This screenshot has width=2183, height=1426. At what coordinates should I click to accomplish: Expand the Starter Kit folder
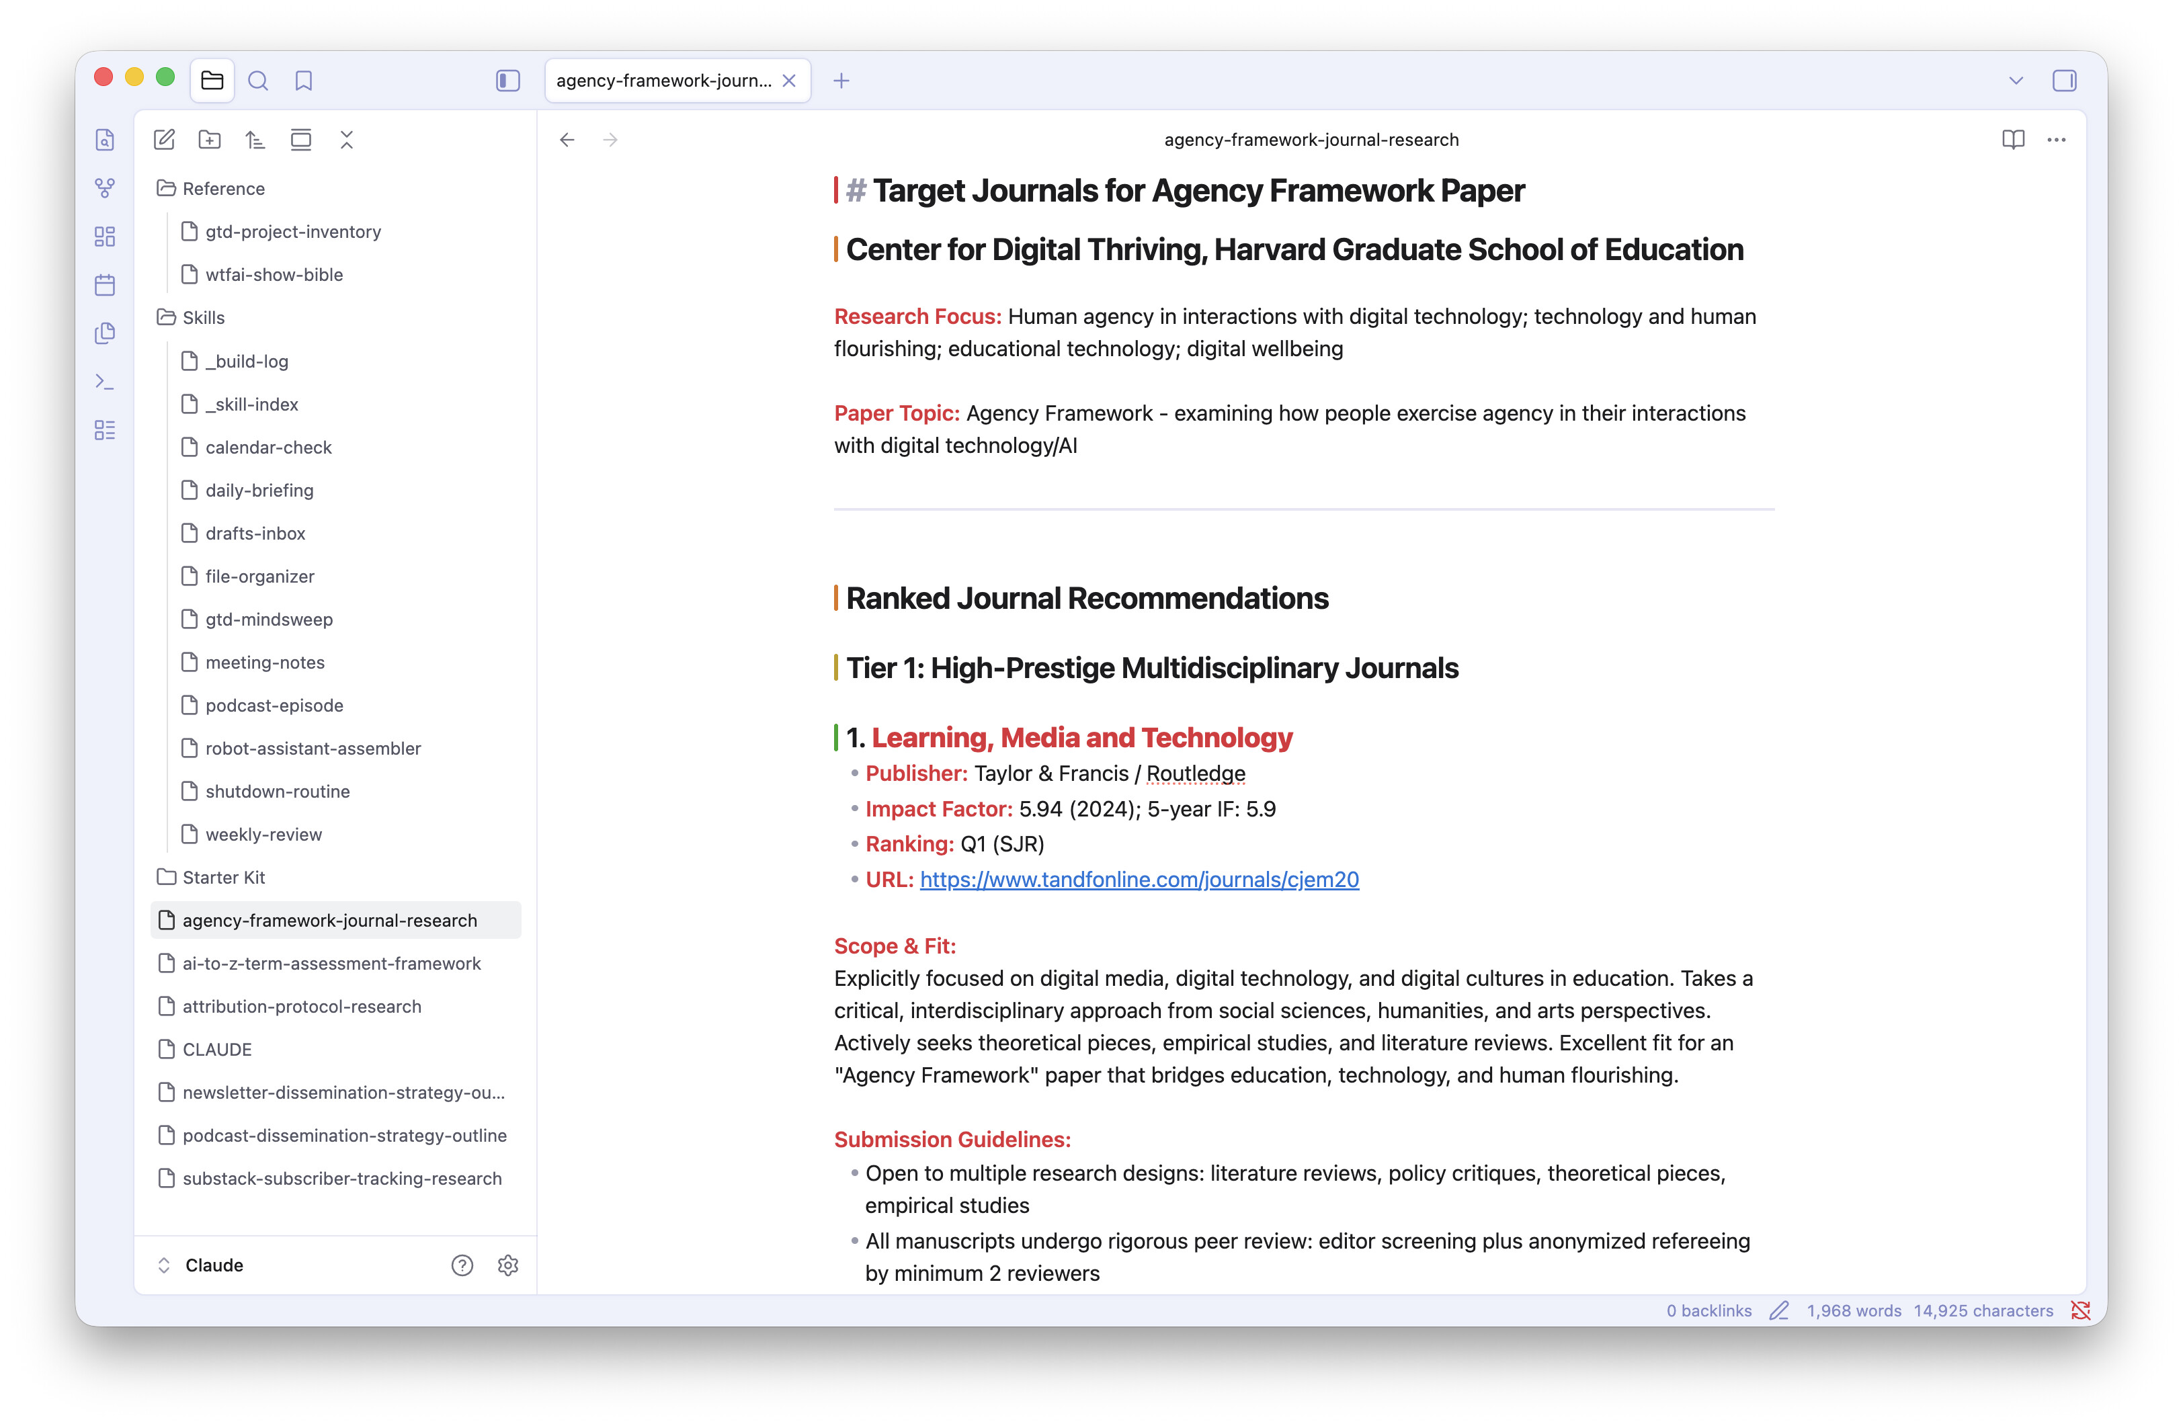click(x=223, y=878)
